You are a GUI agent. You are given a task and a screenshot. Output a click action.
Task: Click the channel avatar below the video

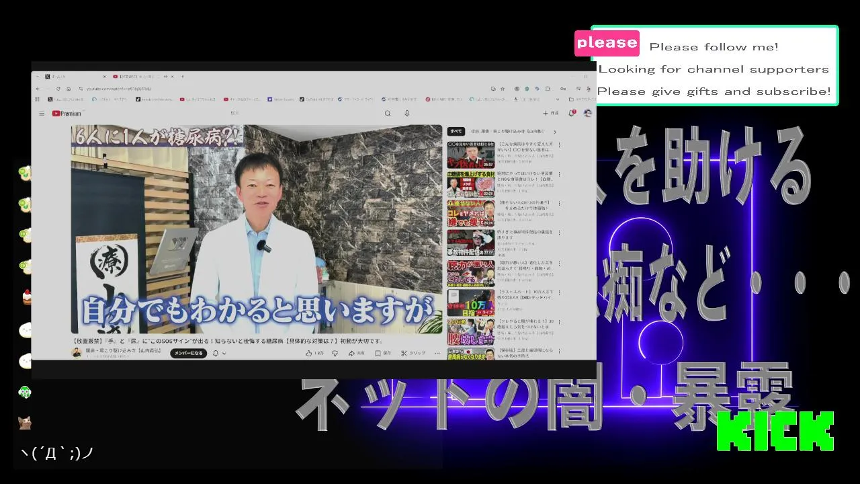point(77,353)
